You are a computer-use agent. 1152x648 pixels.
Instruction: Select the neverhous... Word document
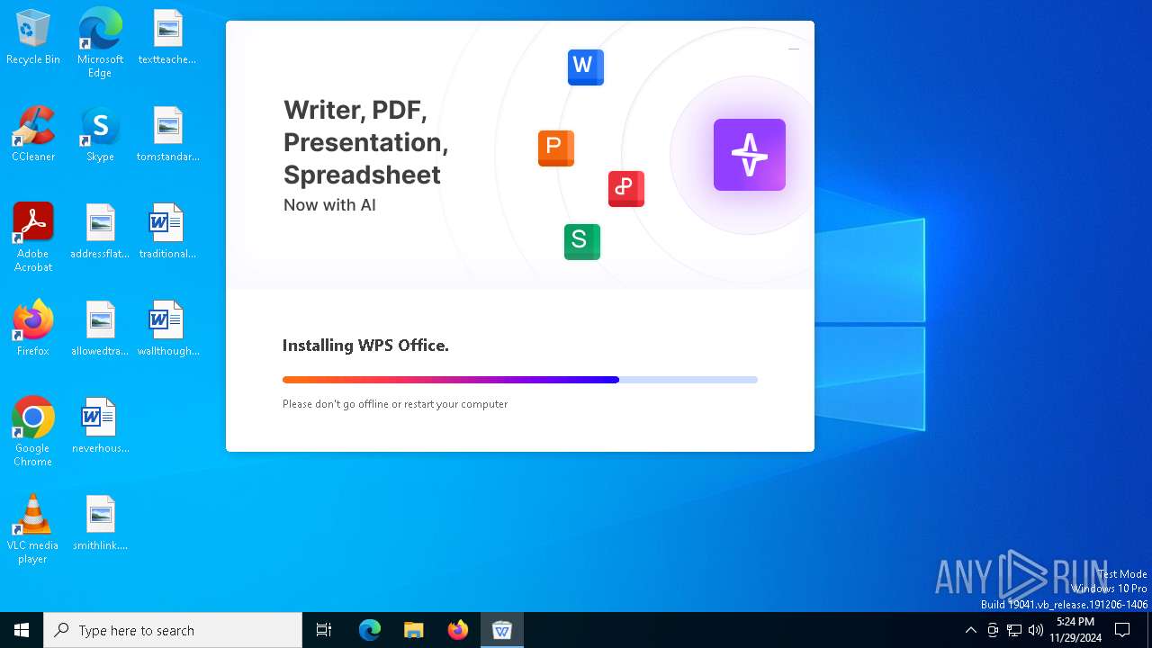coord(100,427)
